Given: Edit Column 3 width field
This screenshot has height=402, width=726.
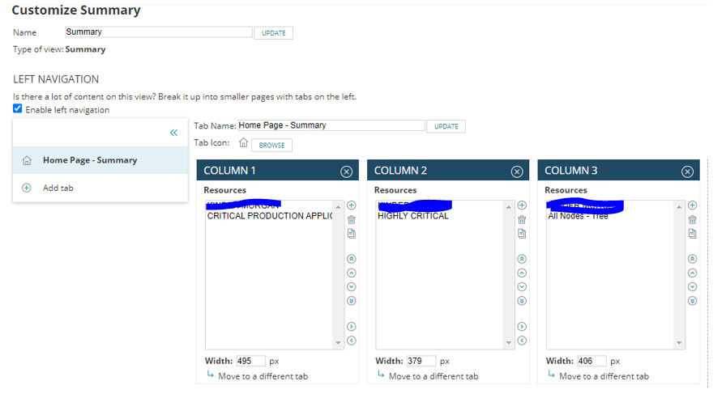Looking at the screenshot, I should (591, 361).
